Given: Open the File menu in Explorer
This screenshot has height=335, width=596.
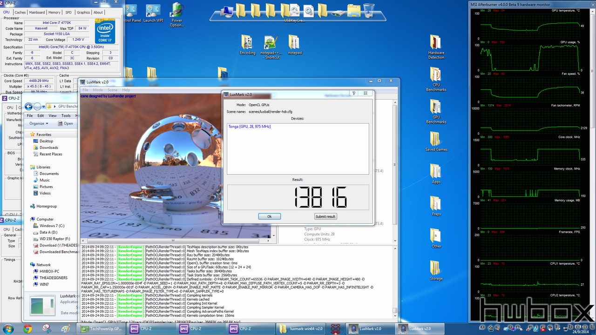Looking at the screenshot, I should pyautogui.click(x=30, y=115).
